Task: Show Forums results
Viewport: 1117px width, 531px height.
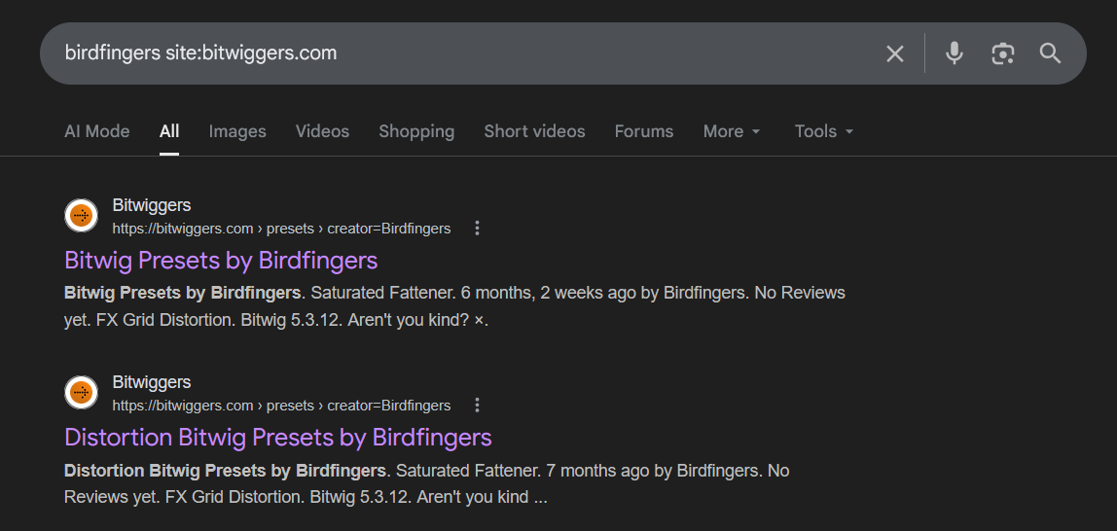Action: click(x=643, y=131)
